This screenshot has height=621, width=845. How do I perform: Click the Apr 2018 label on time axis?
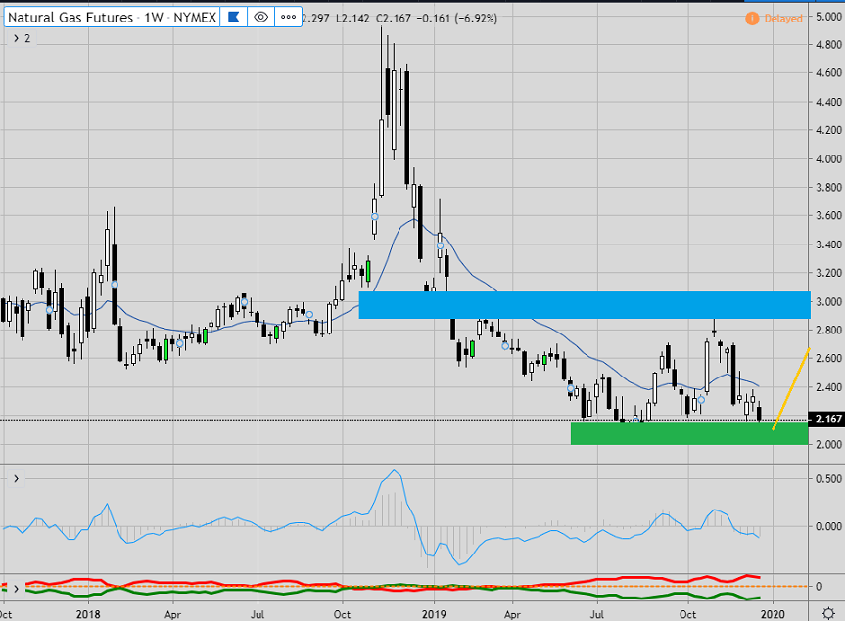click(172, 614)
